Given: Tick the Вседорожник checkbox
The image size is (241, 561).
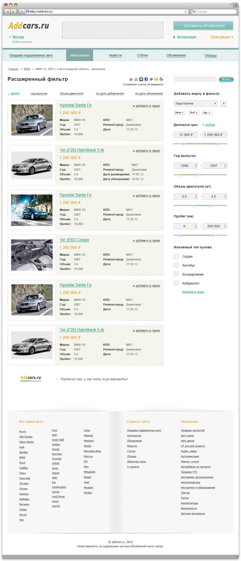Looking at the screenshot, I should click(176, 274).
